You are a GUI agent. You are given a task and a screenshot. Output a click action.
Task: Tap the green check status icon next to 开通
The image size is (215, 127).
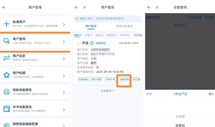click(x=92, y=43)
